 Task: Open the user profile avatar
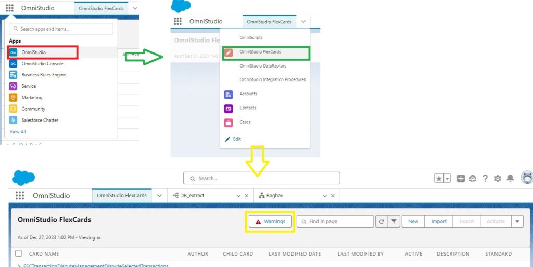point(527,178)
